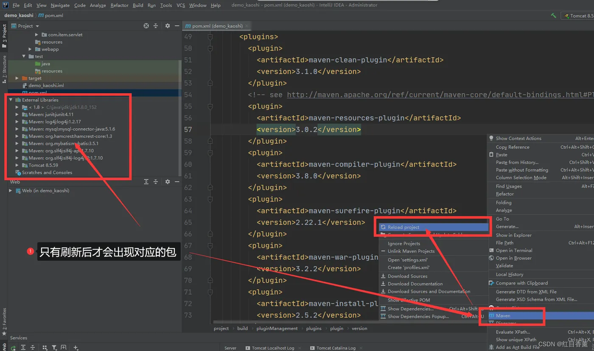Open maven.apache.org link in comment
The height and width of the screenshot is (351, 594).
pos(440,95)
